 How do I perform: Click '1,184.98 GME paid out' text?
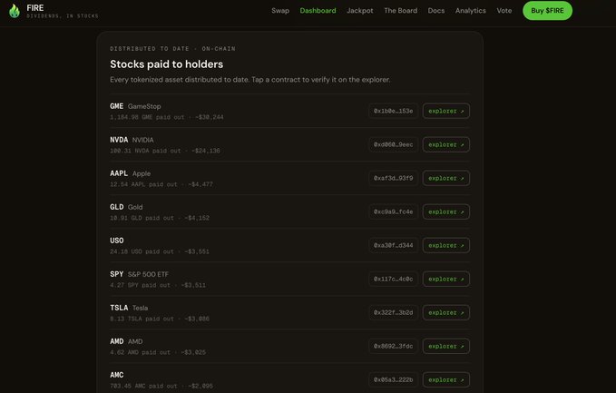[x=147, y=117]
